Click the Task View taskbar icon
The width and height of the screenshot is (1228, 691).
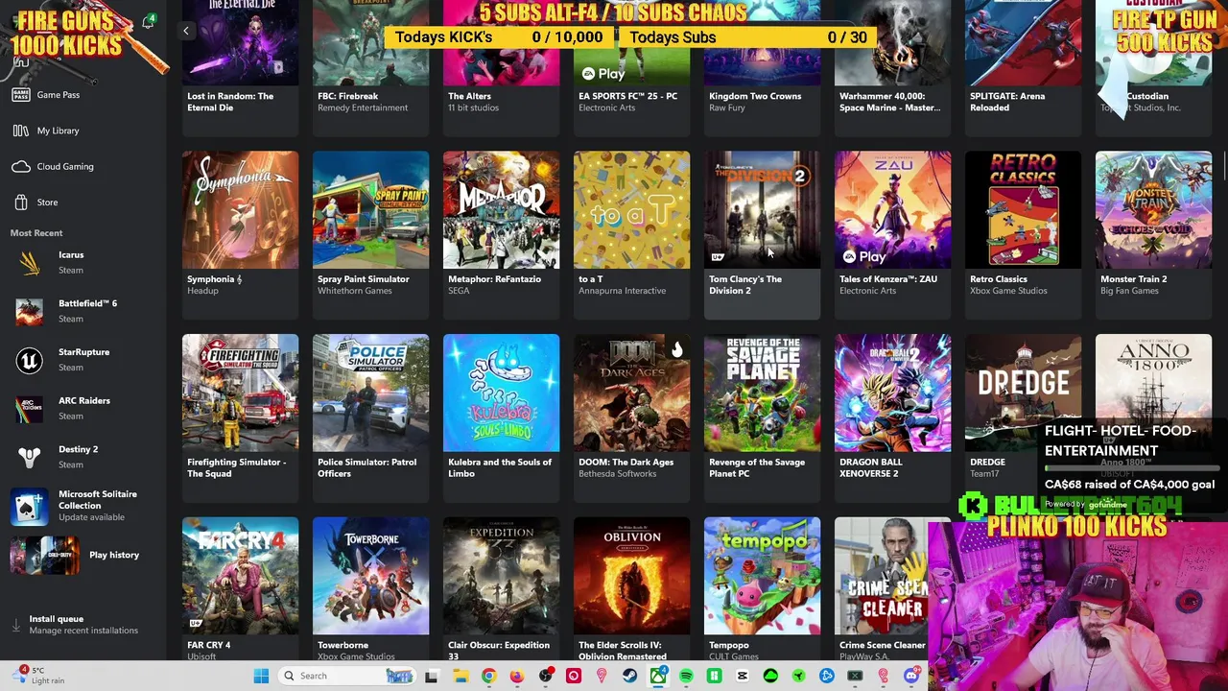coord(432,676)
